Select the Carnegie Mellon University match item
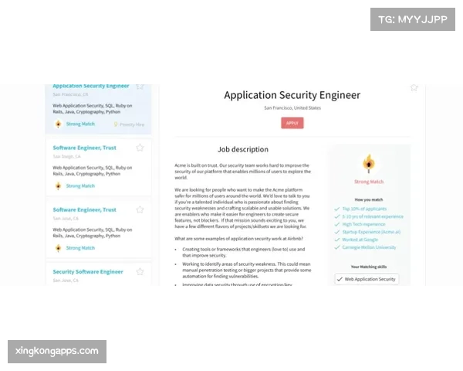 point(371,249)
